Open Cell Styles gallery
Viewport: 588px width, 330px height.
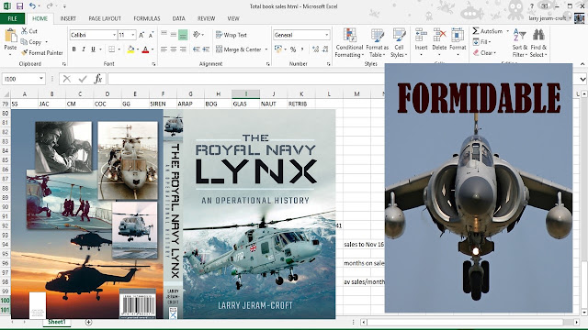pos(399,43)
